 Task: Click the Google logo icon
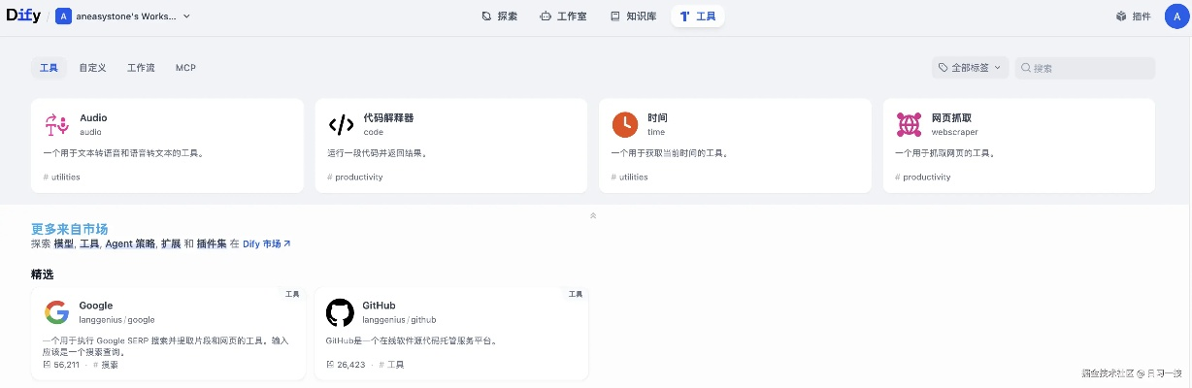56,312
